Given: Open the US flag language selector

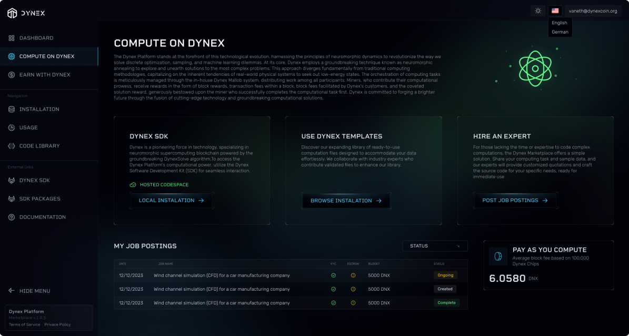Looking at the screenshot, I should pyautogui.click(x=555, y=11).
